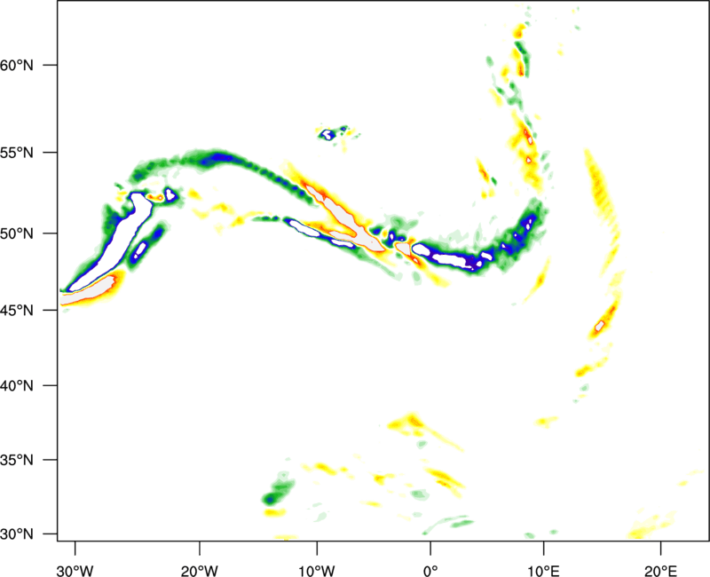Click the 20°W longitude label
The image size is (710, 577).
200,571
